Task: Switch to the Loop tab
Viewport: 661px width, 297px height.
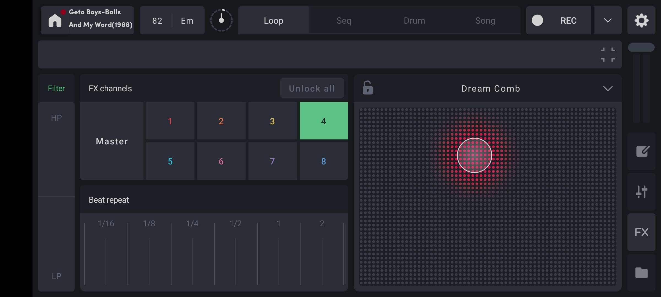Action: 273,20
